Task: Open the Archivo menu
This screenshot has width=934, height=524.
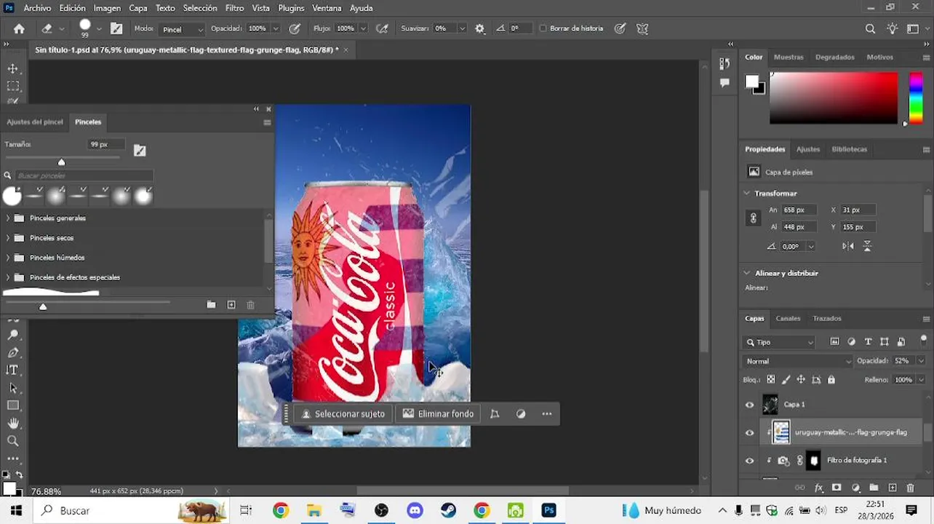Action: (37, 8)
